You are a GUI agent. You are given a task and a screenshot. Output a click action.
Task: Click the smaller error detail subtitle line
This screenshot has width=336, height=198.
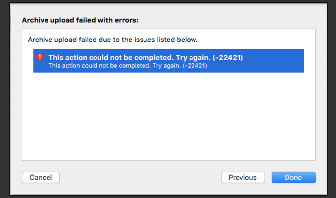pyautogui.click(x=128, y=66)
